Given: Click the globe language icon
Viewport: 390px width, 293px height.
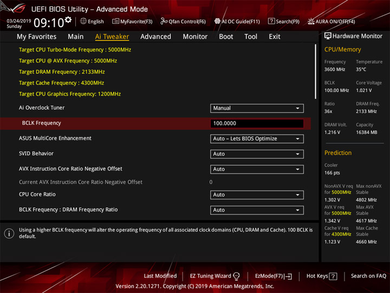Looking at the screenshot, I should [83, 21].
